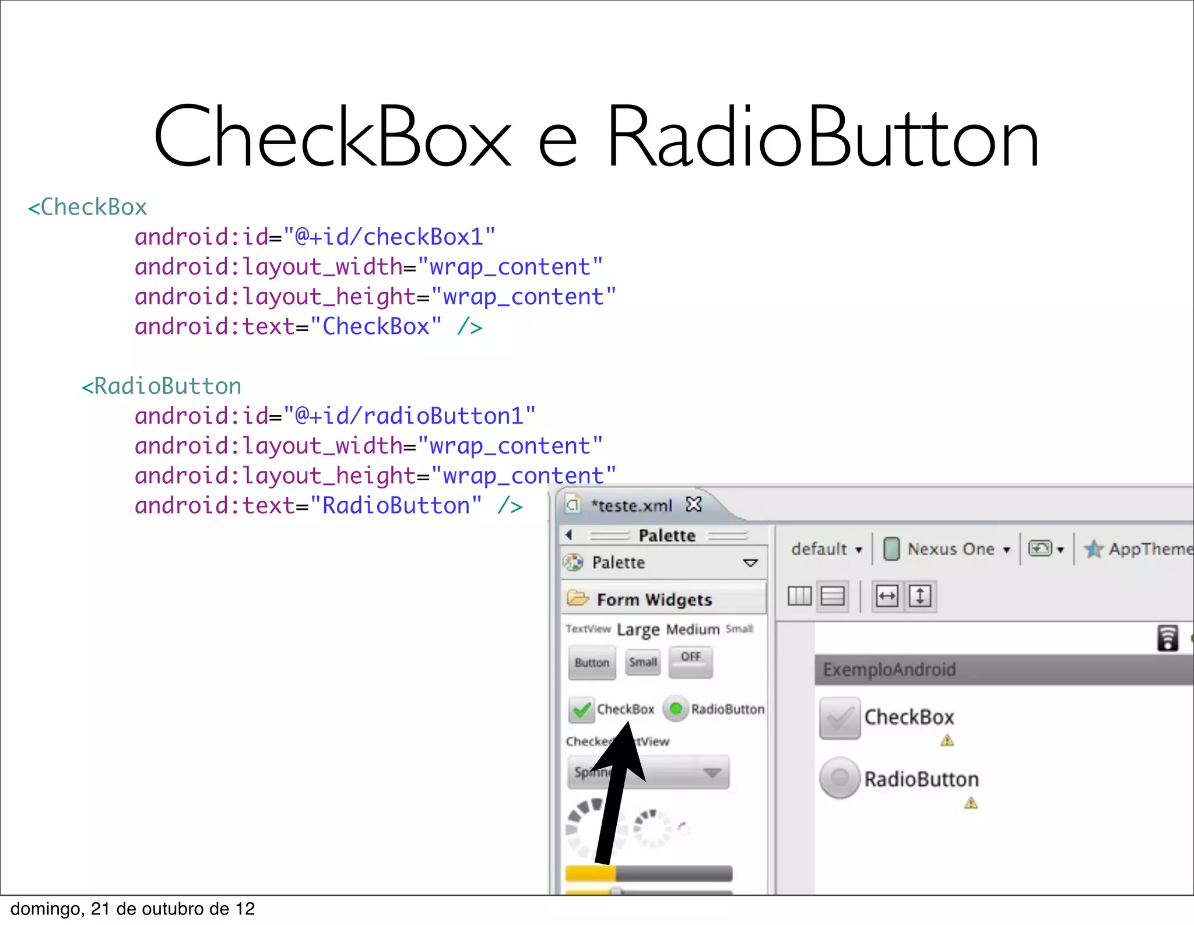Click warning icon under CheckBox
Screen dimensions: 1194x925
point(947,741)
